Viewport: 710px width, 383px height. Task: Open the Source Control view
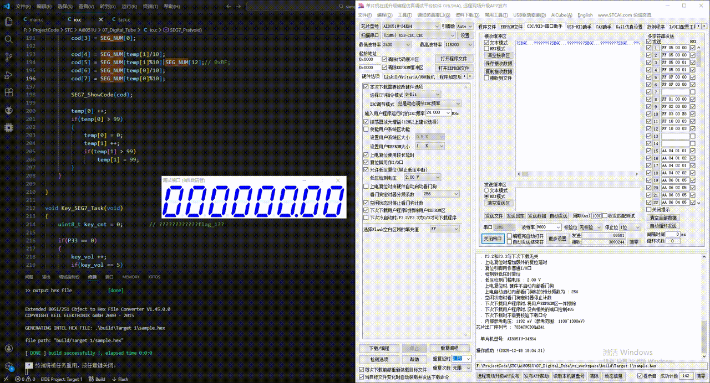tap(8, 57)
